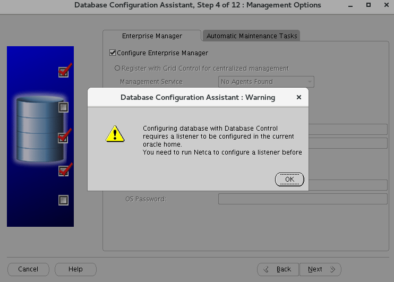Click the Management Service label
The height and width of the screenshot is (282, 394).
pyautogui.click(x=151, y=82)
